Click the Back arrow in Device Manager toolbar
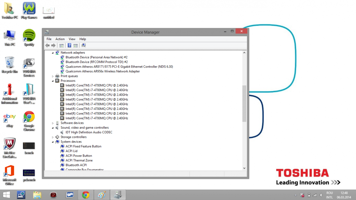 (x=47, y=45)
